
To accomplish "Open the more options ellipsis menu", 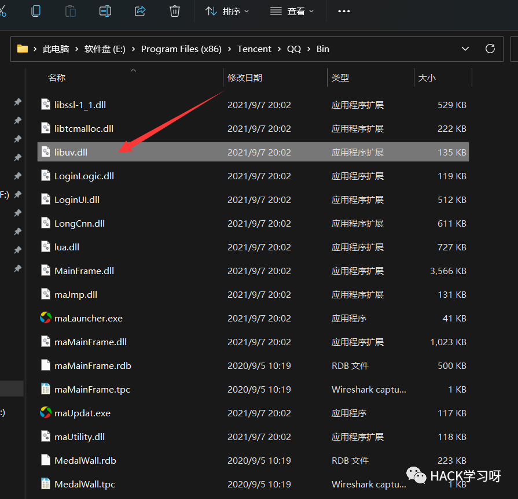I will (344, 11).
